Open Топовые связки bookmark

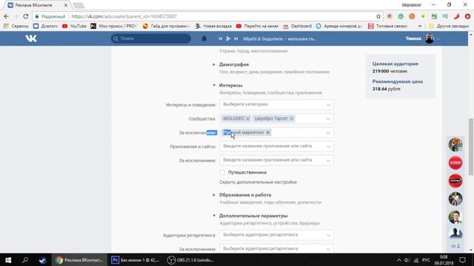click(x=387, y=27)
